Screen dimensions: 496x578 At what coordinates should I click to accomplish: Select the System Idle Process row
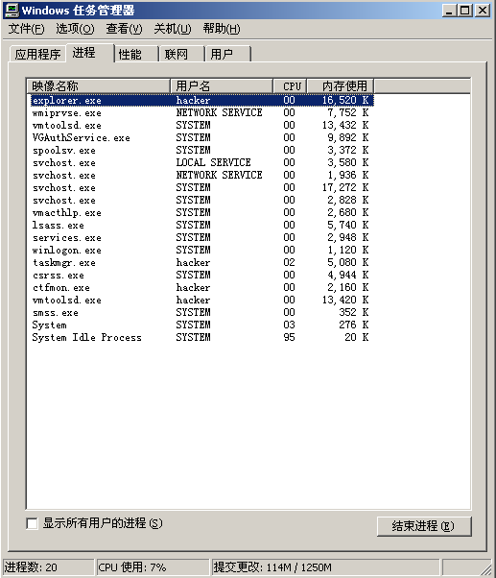pyautogui.click(x=201, y=338)
